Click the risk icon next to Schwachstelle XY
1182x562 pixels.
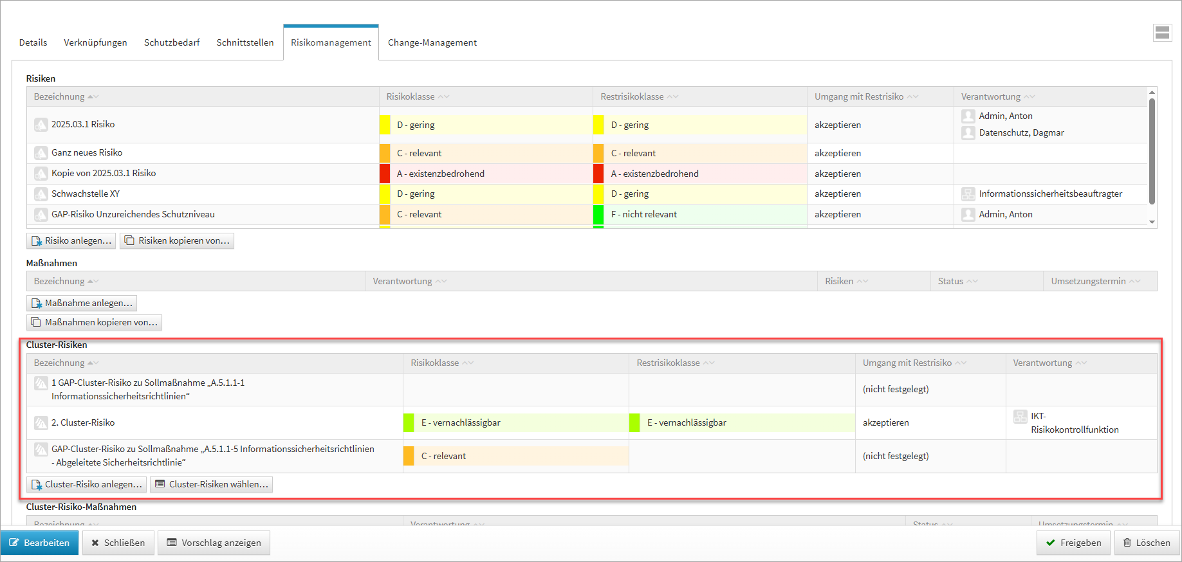click(x=41, y=194)
